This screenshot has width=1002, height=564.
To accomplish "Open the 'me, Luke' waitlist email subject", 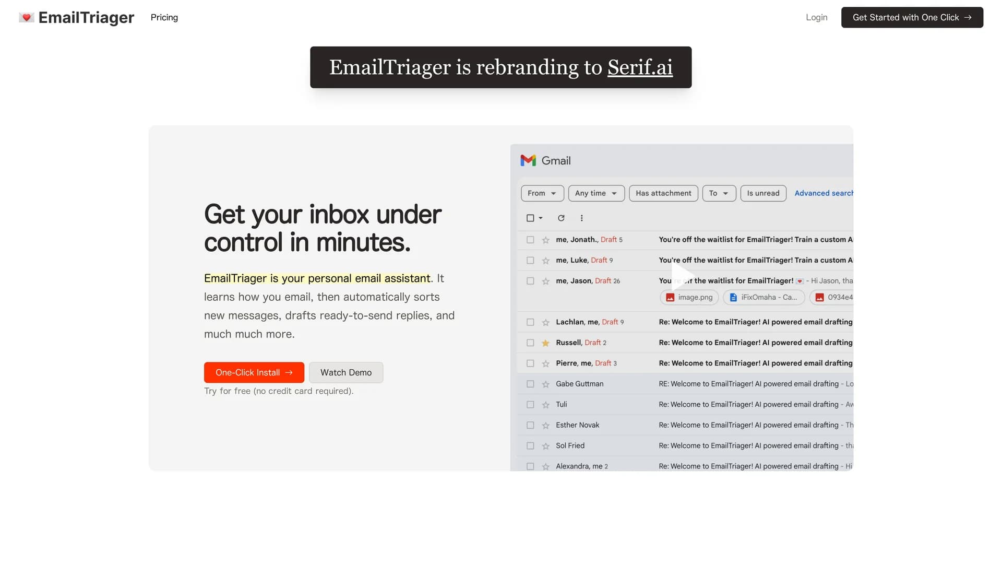I will coord(756,260).
